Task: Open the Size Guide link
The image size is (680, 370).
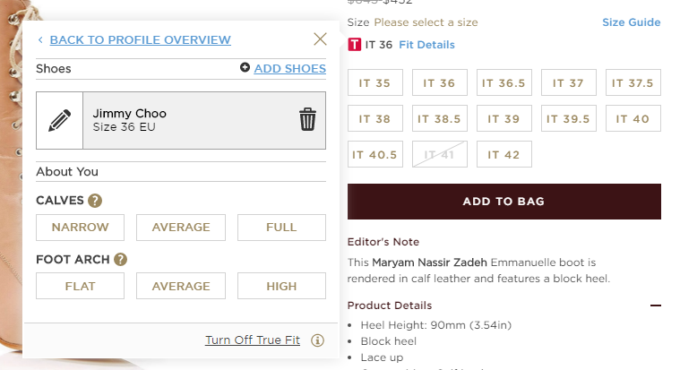Action: [631, 22]
